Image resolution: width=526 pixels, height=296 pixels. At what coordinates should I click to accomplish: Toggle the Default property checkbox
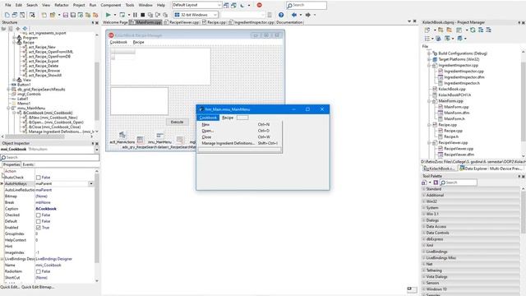tap(39, 221)
